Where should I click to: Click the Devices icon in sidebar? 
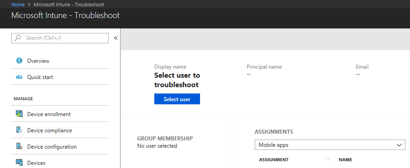(x=19, y=163)
